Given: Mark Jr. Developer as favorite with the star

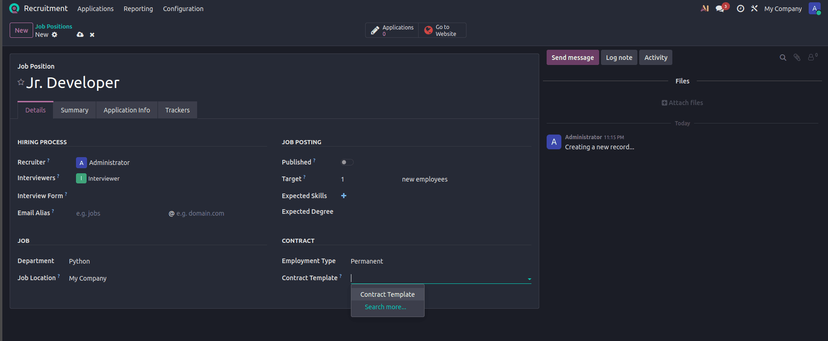Looking at the screenshot, I should point(21,82).
